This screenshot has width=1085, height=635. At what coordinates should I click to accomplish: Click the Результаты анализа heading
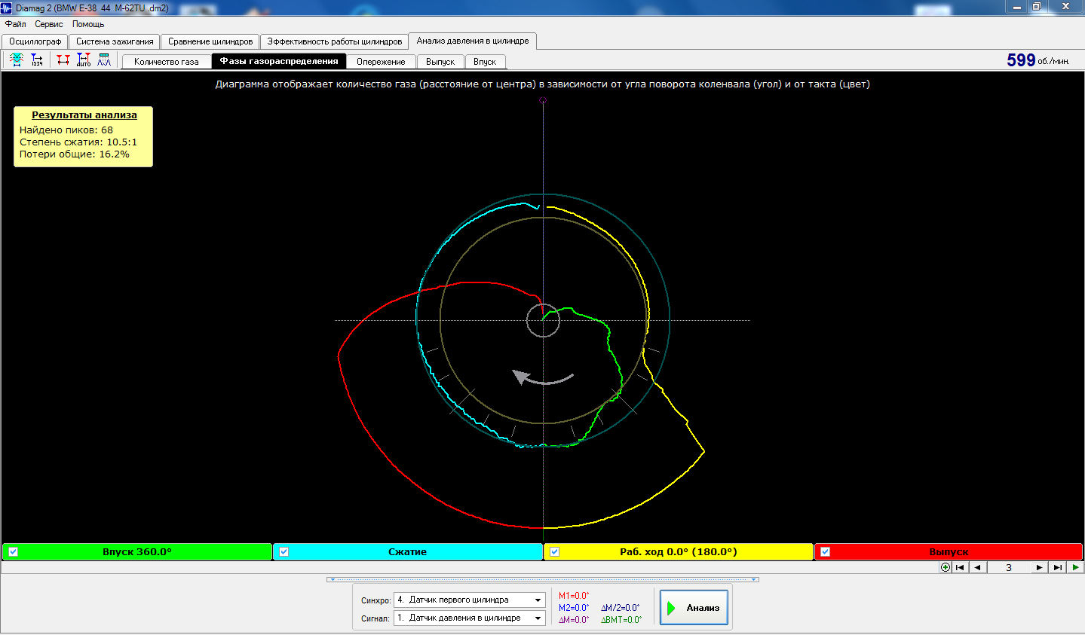coord(84,115)
